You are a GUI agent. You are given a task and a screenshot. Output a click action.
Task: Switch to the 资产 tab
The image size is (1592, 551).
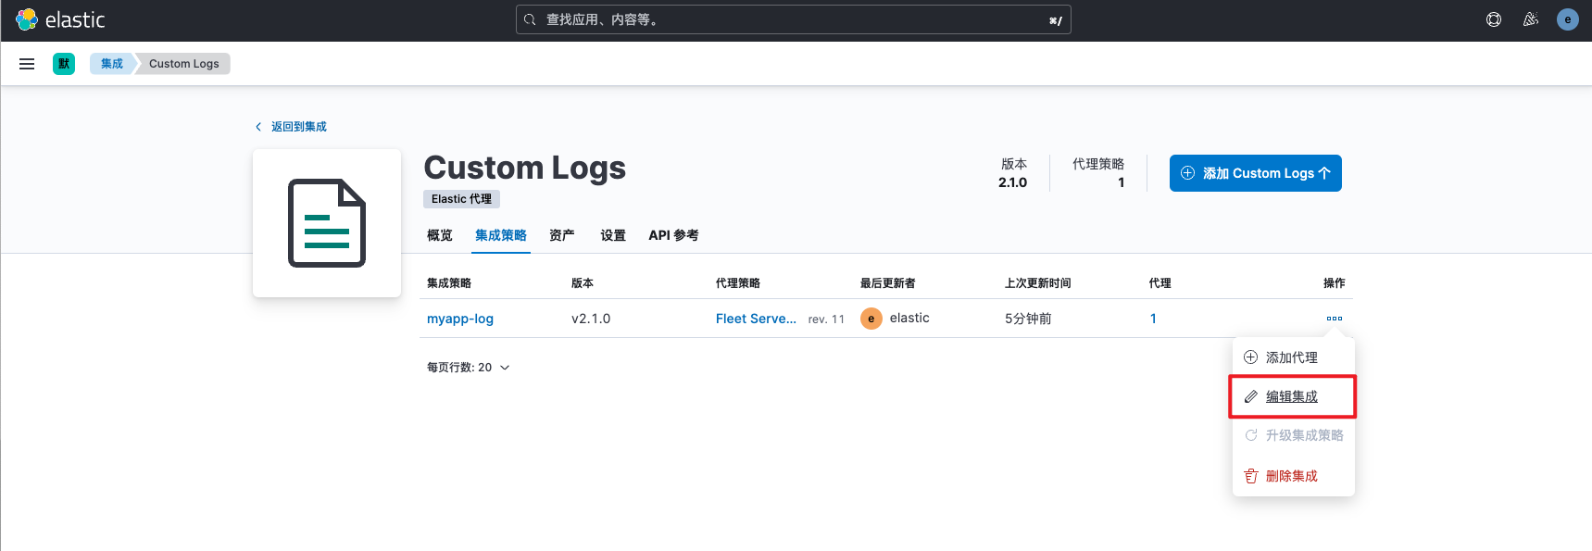[562, 235]
